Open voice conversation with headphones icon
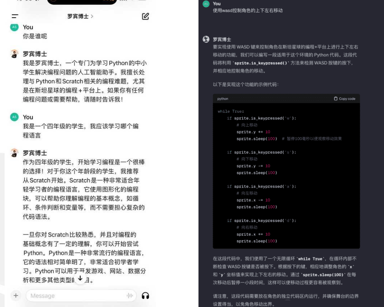Viewport: 384px width, 307px height. pyautogui.click(x=145, y=296)
